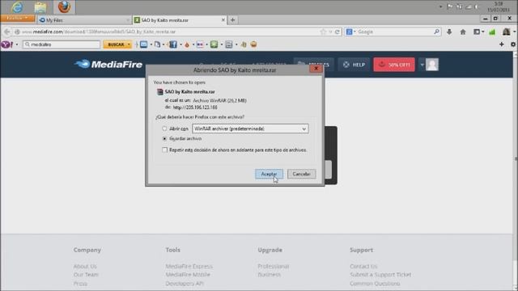
Task: Click the flame icon on Yahoo toolbar
Action: click(187, 44)
